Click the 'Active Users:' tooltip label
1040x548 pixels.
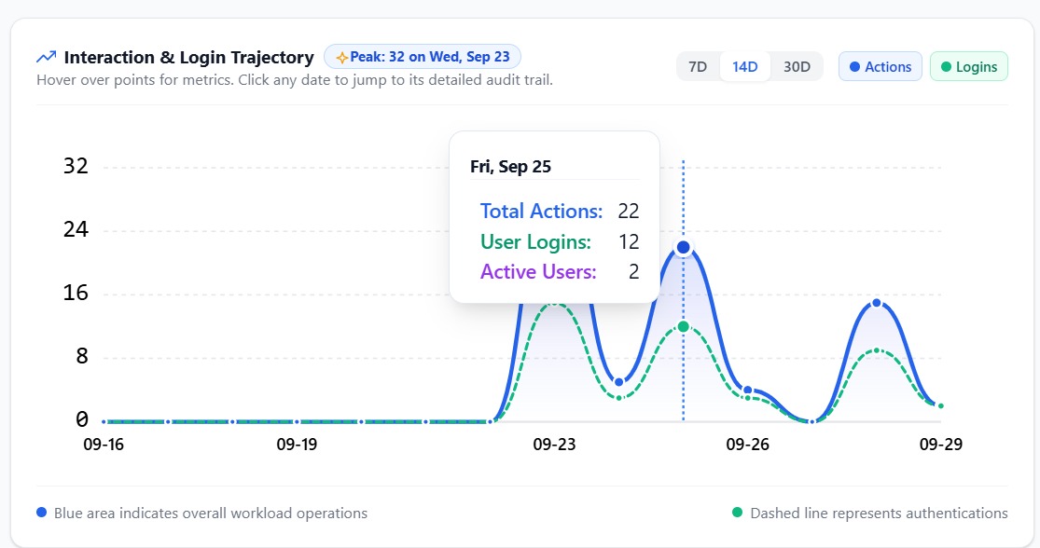pos(538,272)
